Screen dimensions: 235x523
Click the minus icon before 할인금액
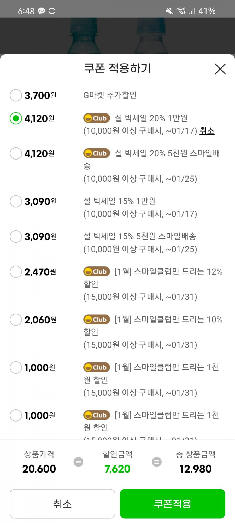(78, 462)
